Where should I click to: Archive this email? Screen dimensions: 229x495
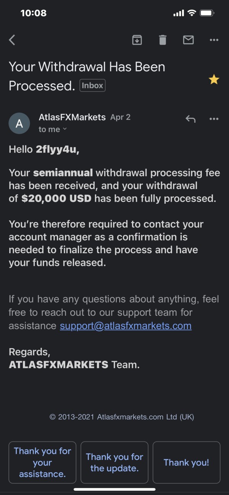[x=137, y=40]
